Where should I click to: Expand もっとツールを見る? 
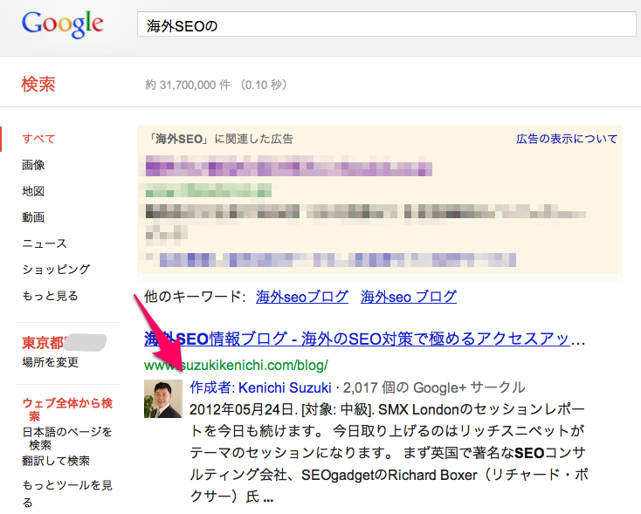(x=67, y=493)
